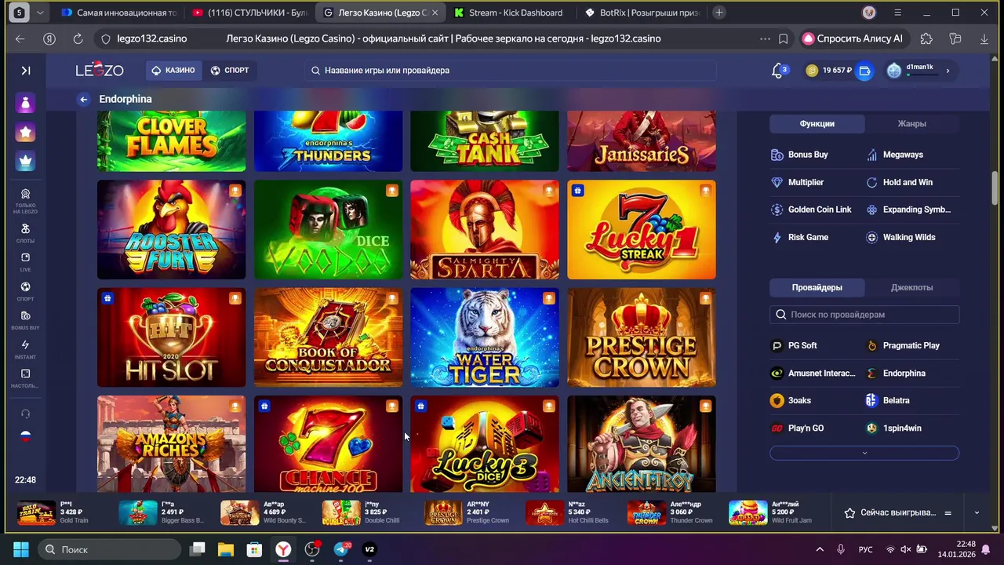
Task: Open Only on Legzo sidebar section
Action: tap(25, 201)
